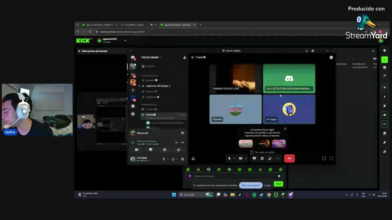Select the Kick Dashboard browser tab
This screenshot has width=392, height=220.
pos(178,25)
